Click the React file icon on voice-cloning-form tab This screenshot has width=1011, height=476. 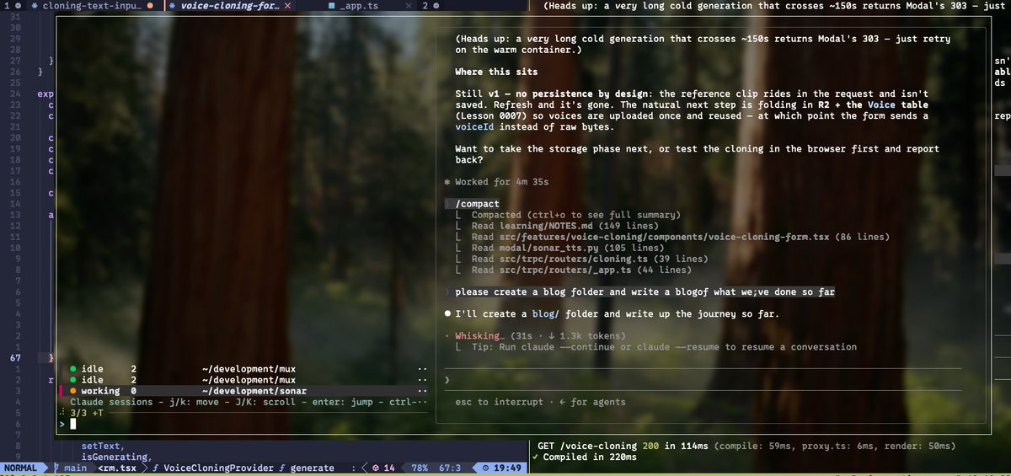click(172, 6)
